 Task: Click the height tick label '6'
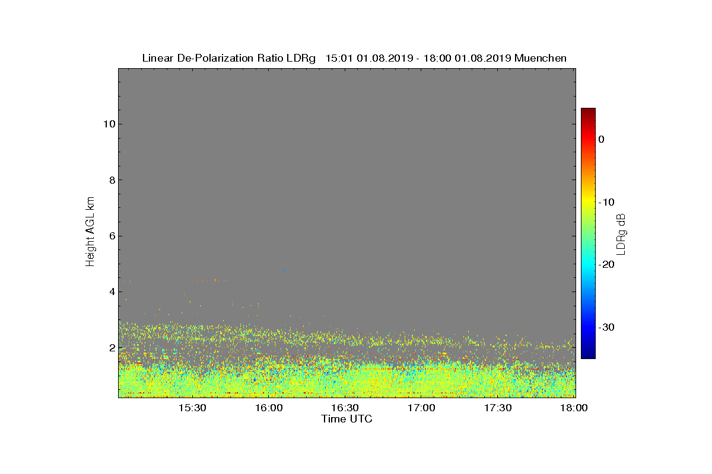pos(111,236)
